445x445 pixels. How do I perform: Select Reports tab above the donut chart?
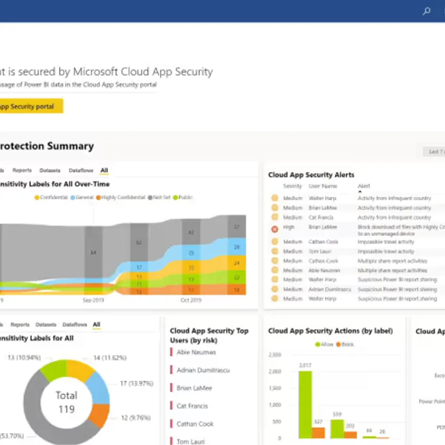pyautogui.click(x=20, y=324)
